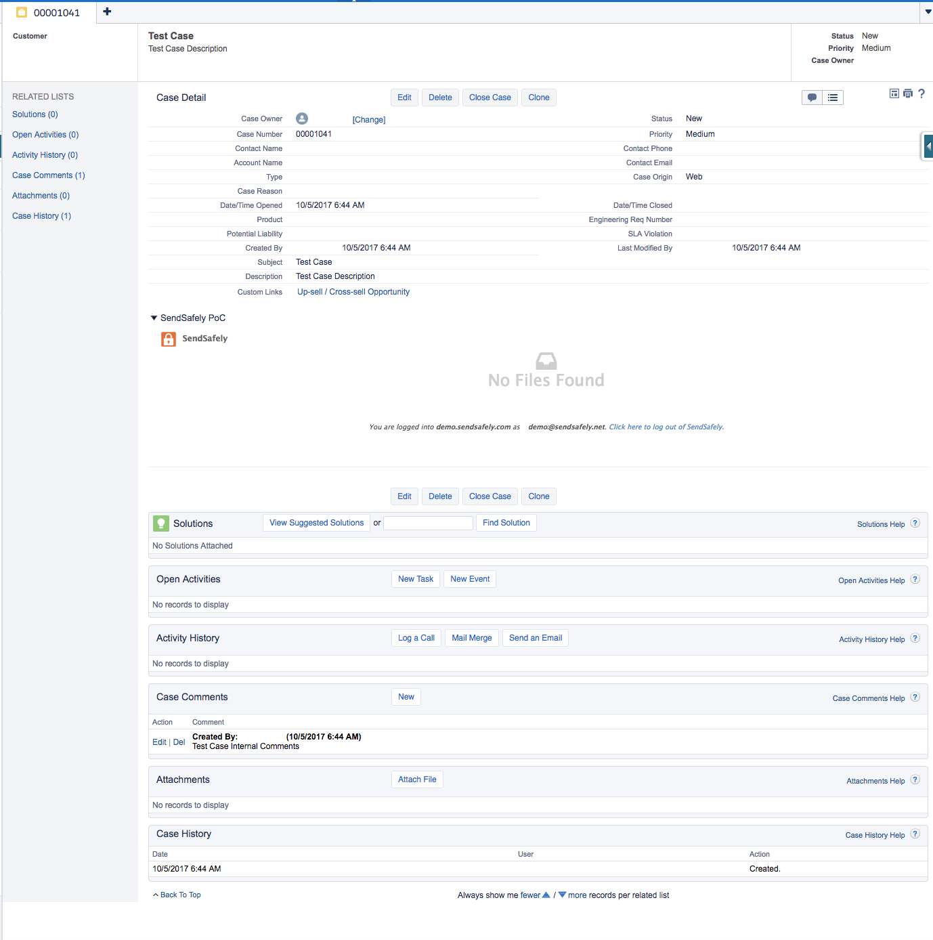Switch to feed view with the chat bubble icon
Viewport: 933px width, 940px height.
(x=811, y=97)
